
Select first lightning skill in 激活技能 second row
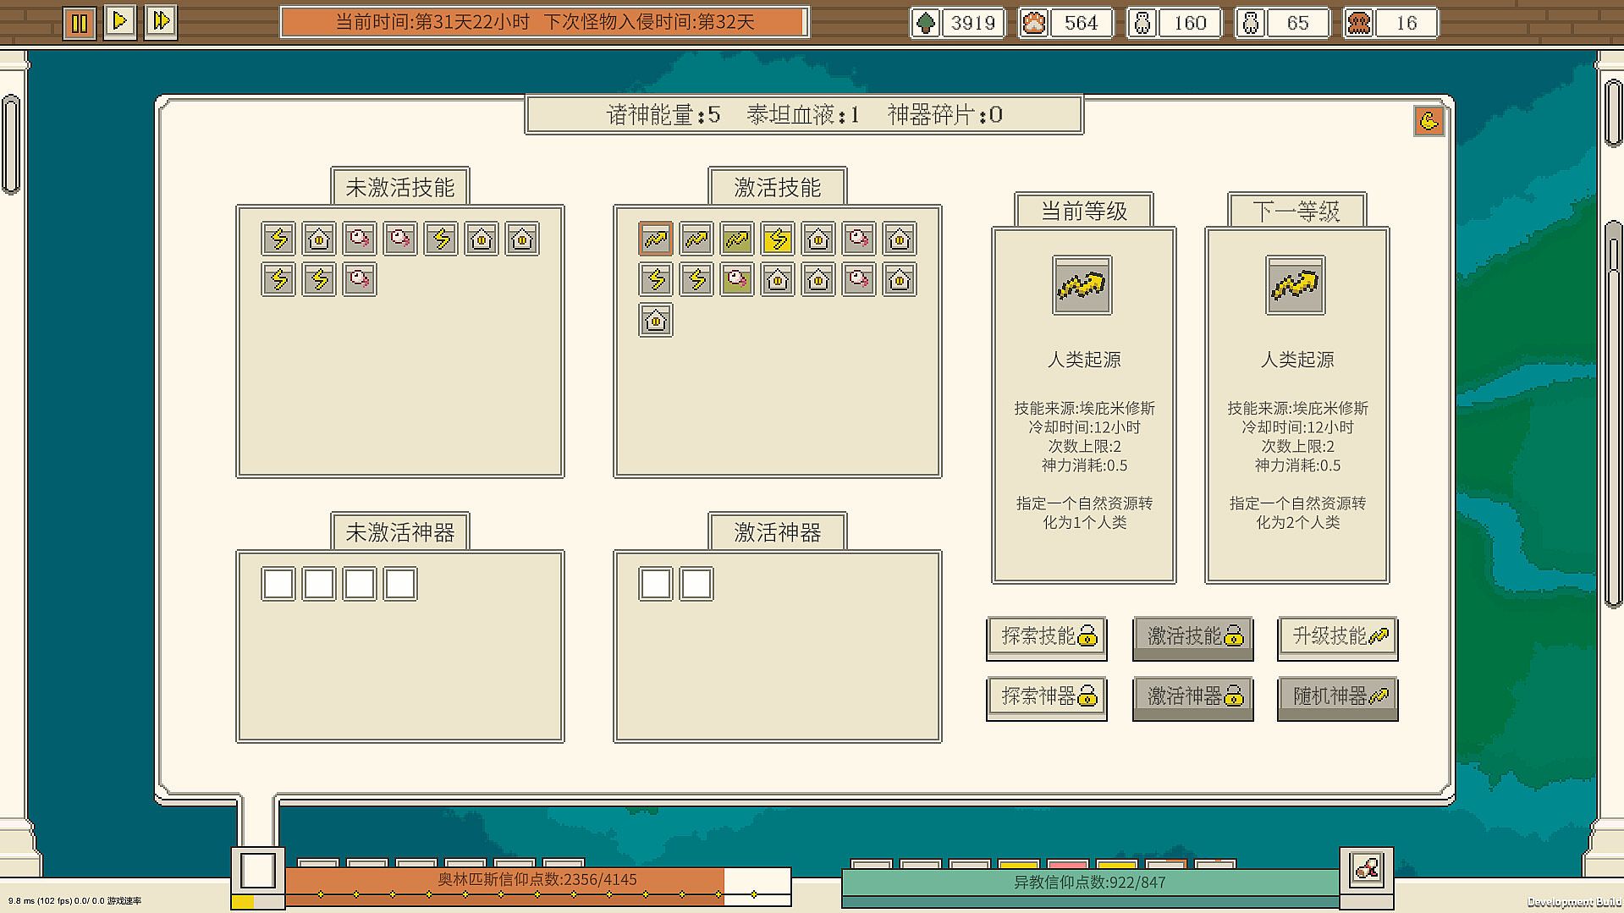pyautogui.click(x=656, y=280)
